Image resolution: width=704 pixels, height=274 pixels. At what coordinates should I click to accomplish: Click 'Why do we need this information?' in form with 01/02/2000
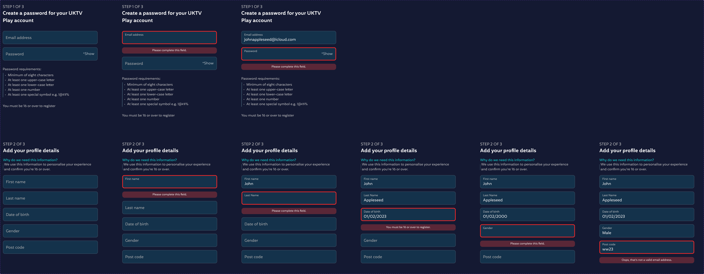pyautogui.click(x=507, y=160)
